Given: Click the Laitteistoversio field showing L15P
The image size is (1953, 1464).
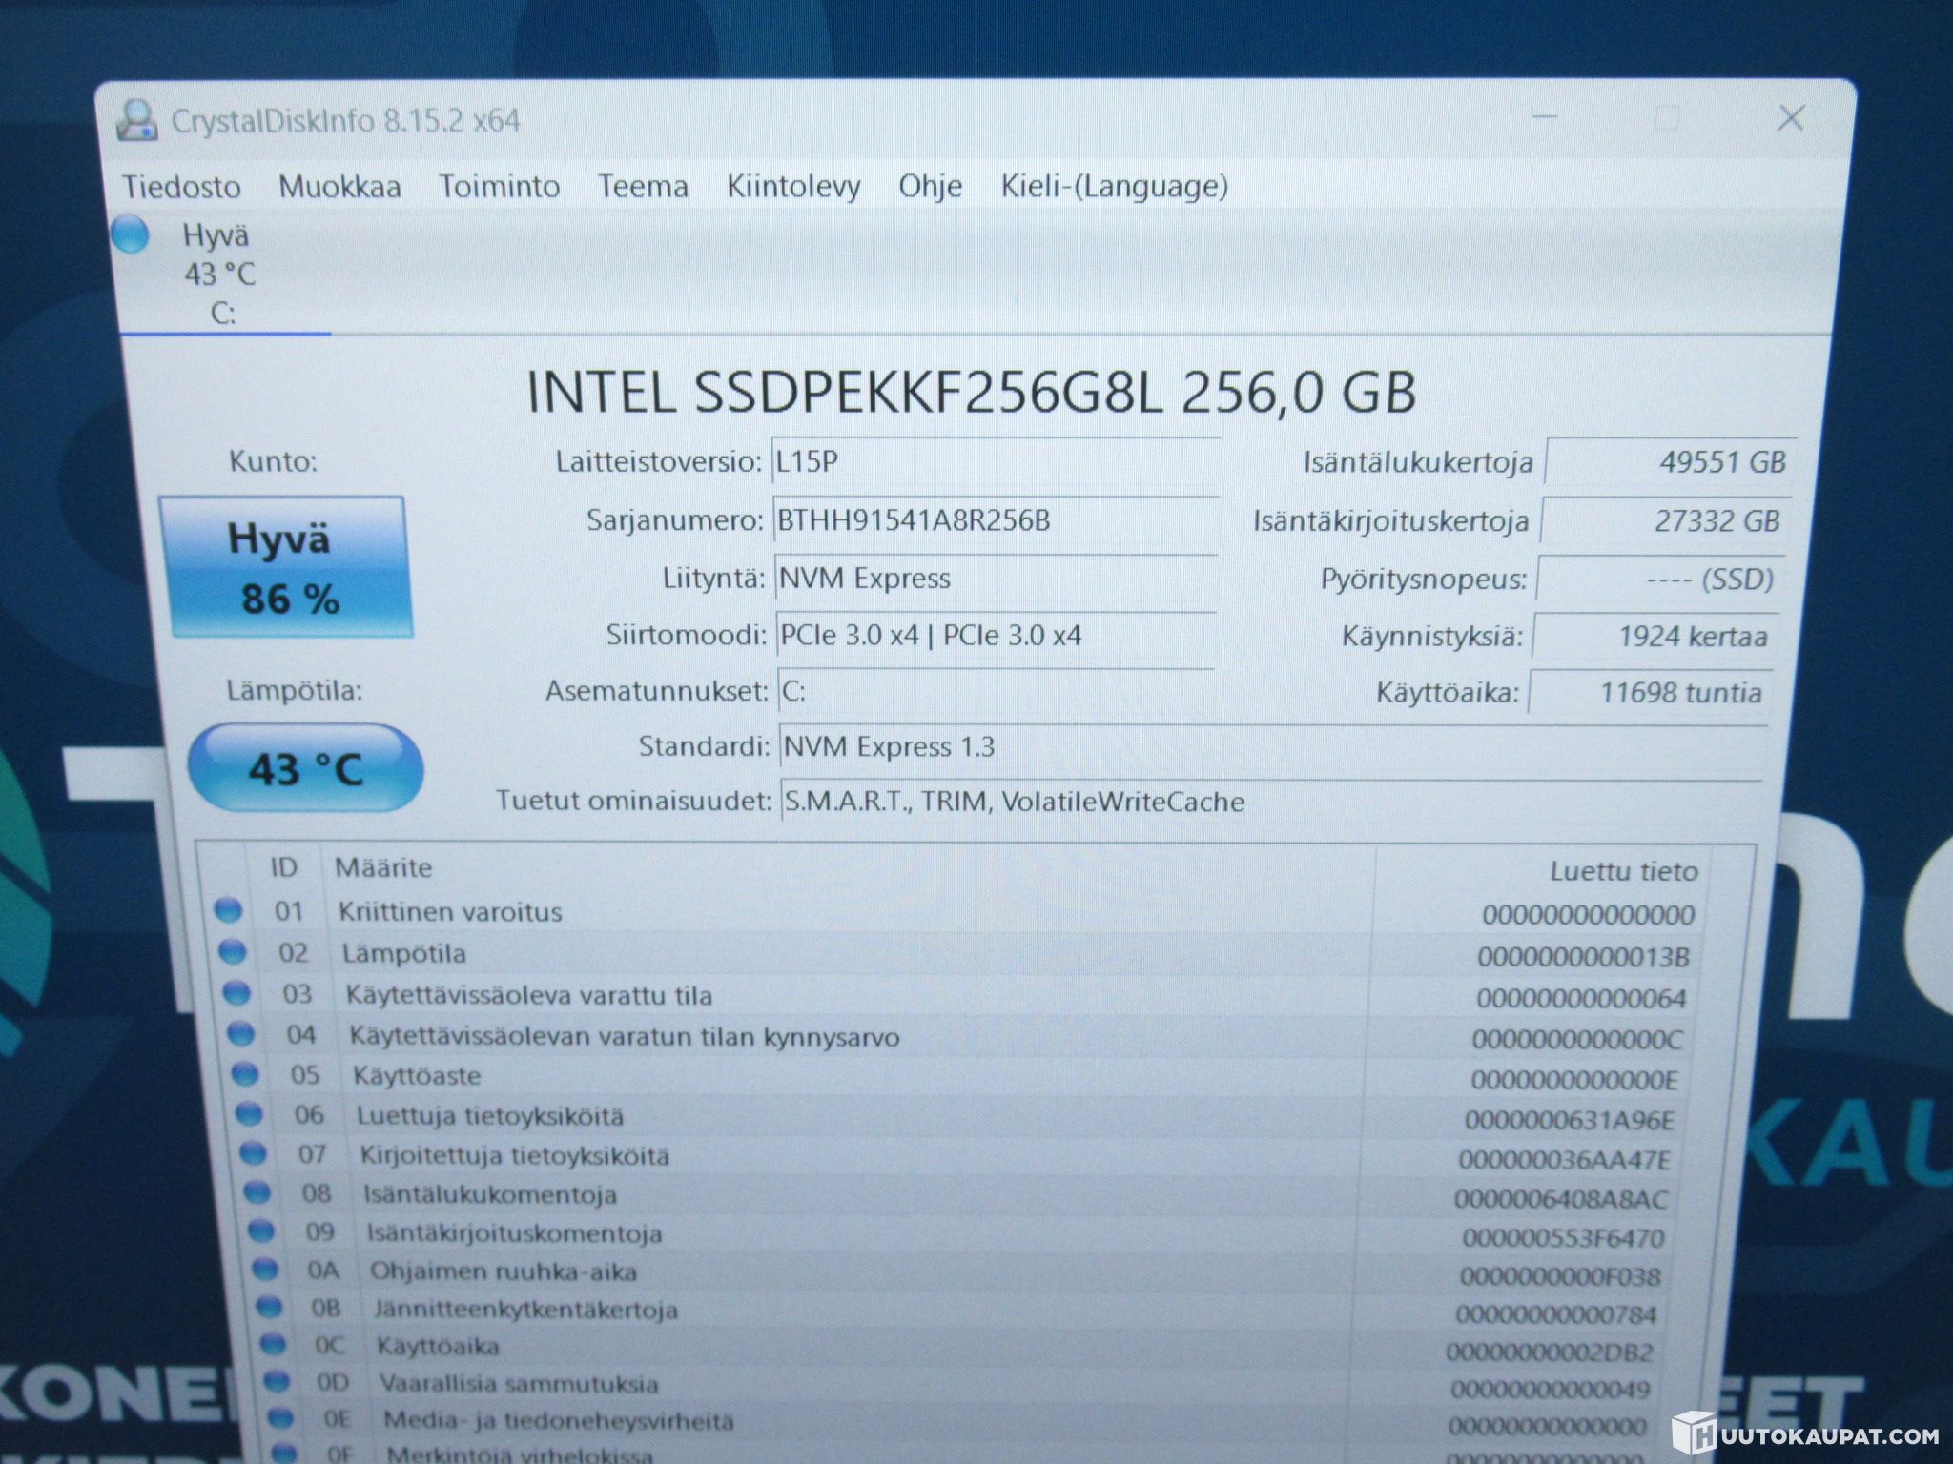Looking at the screenshot, I should (x=995, y=462).
